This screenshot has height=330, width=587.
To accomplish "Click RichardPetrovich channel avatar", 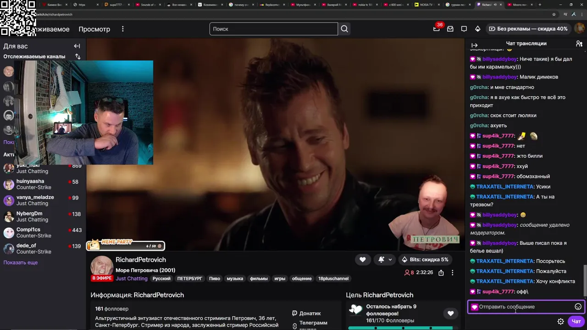I will pyautogui.click(x=102, y=267).
